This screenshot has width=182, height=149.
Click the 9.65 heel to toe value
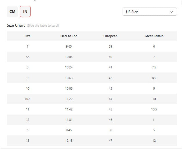click(69, 46)
